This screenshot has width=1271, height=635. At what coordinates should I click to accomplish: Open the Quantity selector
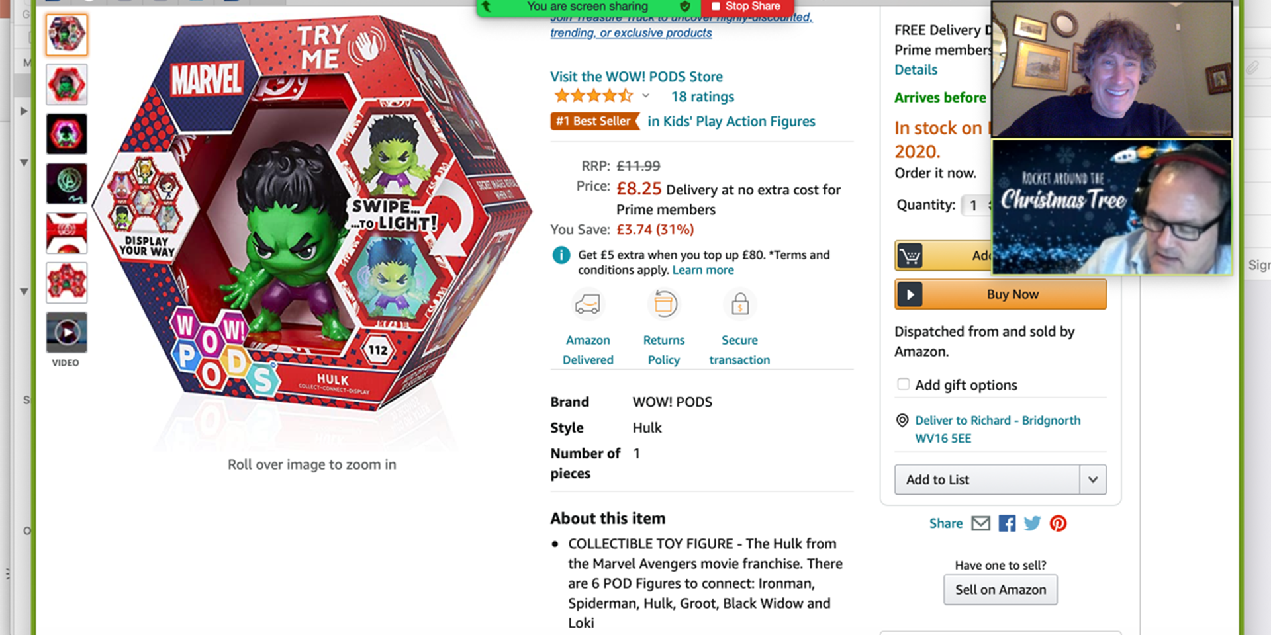tap(977, 205)
